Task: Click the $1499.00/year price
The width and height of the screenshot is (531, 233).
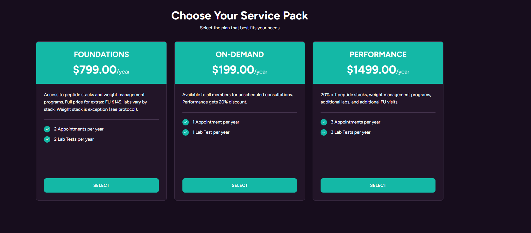Action: tap(378, 70)
